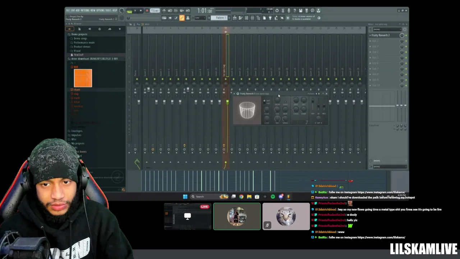Viewport: 460px width, 259px height.
Task: Select the browser cloud tab icon
Action: (x=110, y=29)
